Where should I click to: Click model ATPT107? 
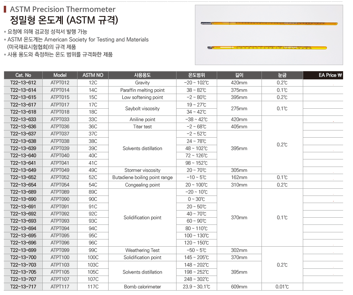point(60,279)
